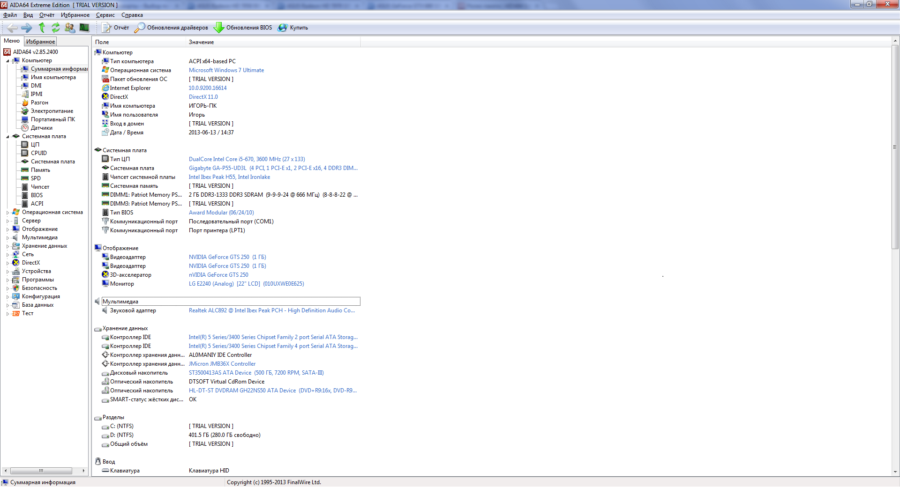The height and width of the screenshot is (487, 900).
Task: Click Обновления BIOS toolbar button
Action: coord(243,28)
